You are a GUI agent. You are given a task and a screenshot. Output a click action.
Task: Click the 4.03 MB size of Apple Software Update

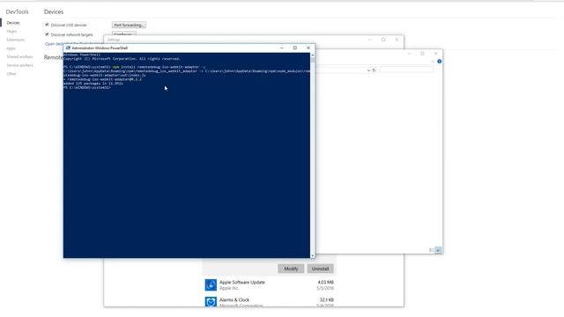[325, 282]
